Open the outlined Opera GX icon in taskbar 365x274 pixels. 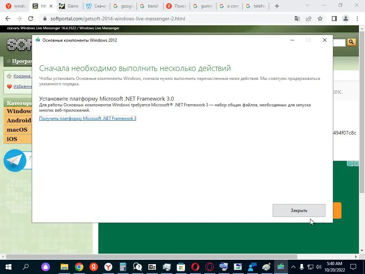click(210, 267)
